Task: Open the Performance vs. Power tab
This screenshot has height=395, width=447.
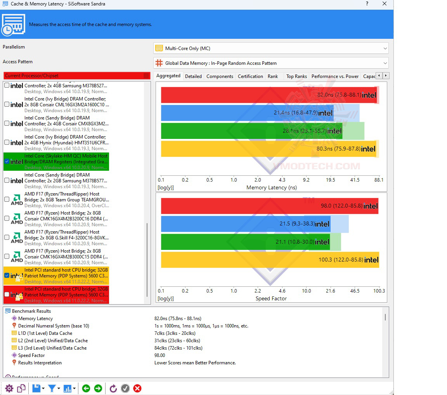Action: coord(335,76)
